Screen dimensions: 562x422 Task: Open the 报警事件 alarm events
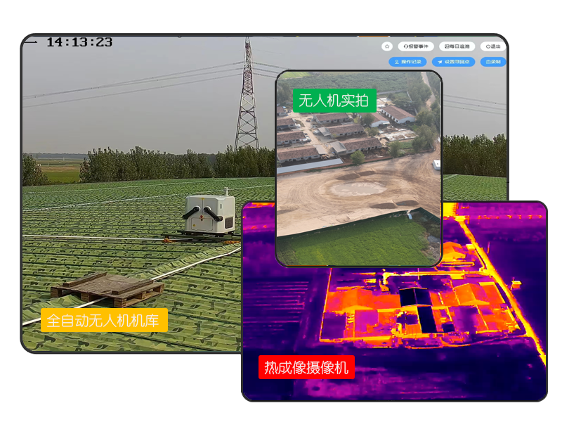click(416, 46)
